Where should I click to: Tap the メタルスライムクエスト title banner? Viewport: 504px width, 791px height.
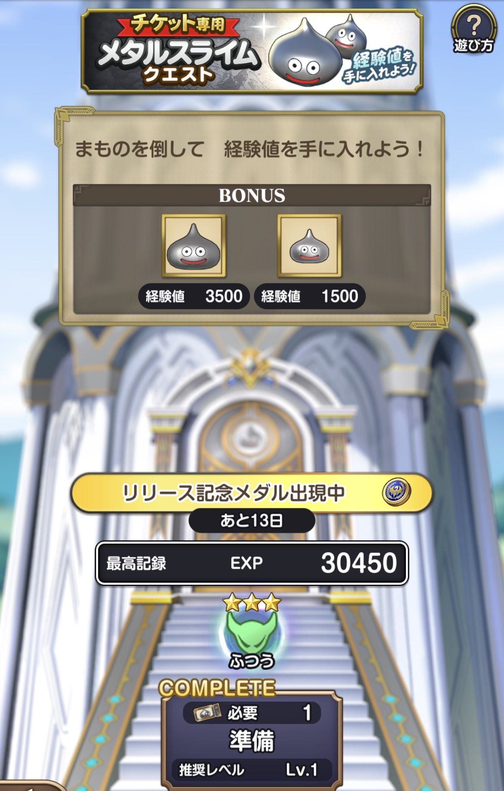[x=252, y=51]
